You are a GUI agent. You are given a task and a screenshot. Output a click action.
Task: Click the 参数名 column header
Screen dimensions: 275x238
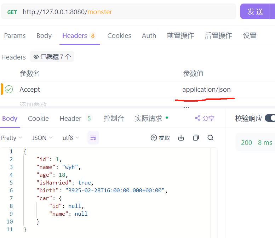[x=30, y=73]
